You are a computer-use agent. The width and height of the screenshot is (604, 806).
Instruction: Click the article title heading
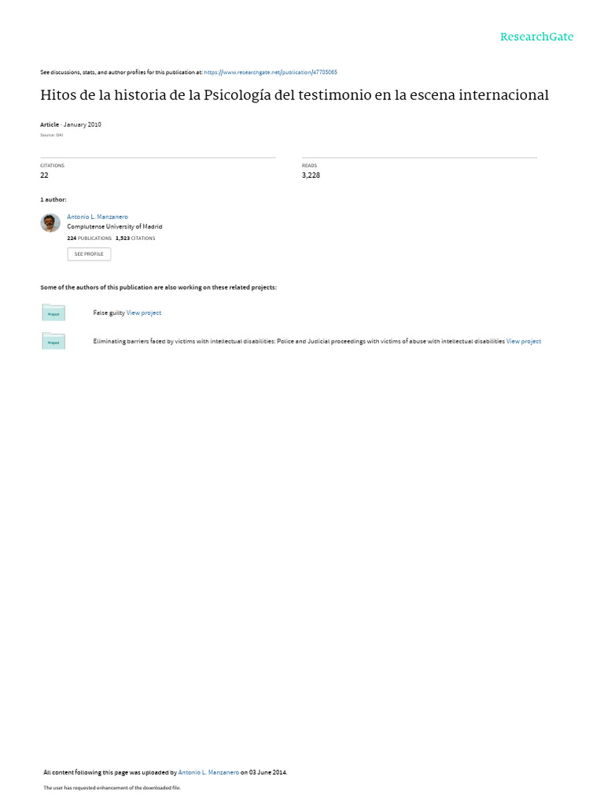(x=294, y=95)
